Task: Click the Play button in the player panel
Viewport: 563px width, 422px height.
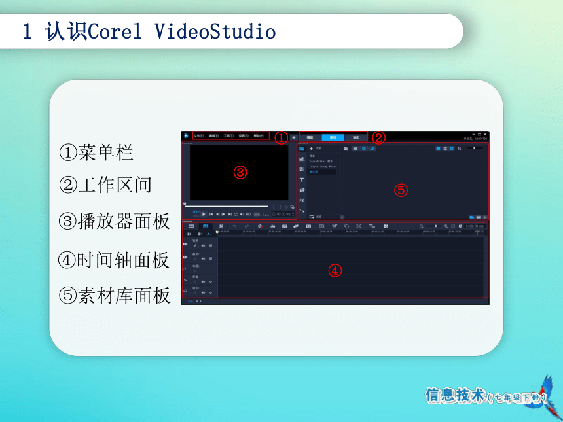Action: 204,214
